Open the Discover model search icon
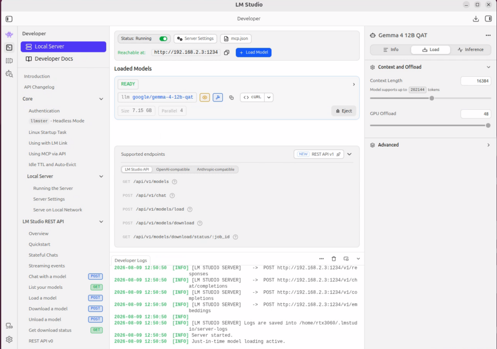This screenshot has height=349, width=497. click(x=9, y=74)
